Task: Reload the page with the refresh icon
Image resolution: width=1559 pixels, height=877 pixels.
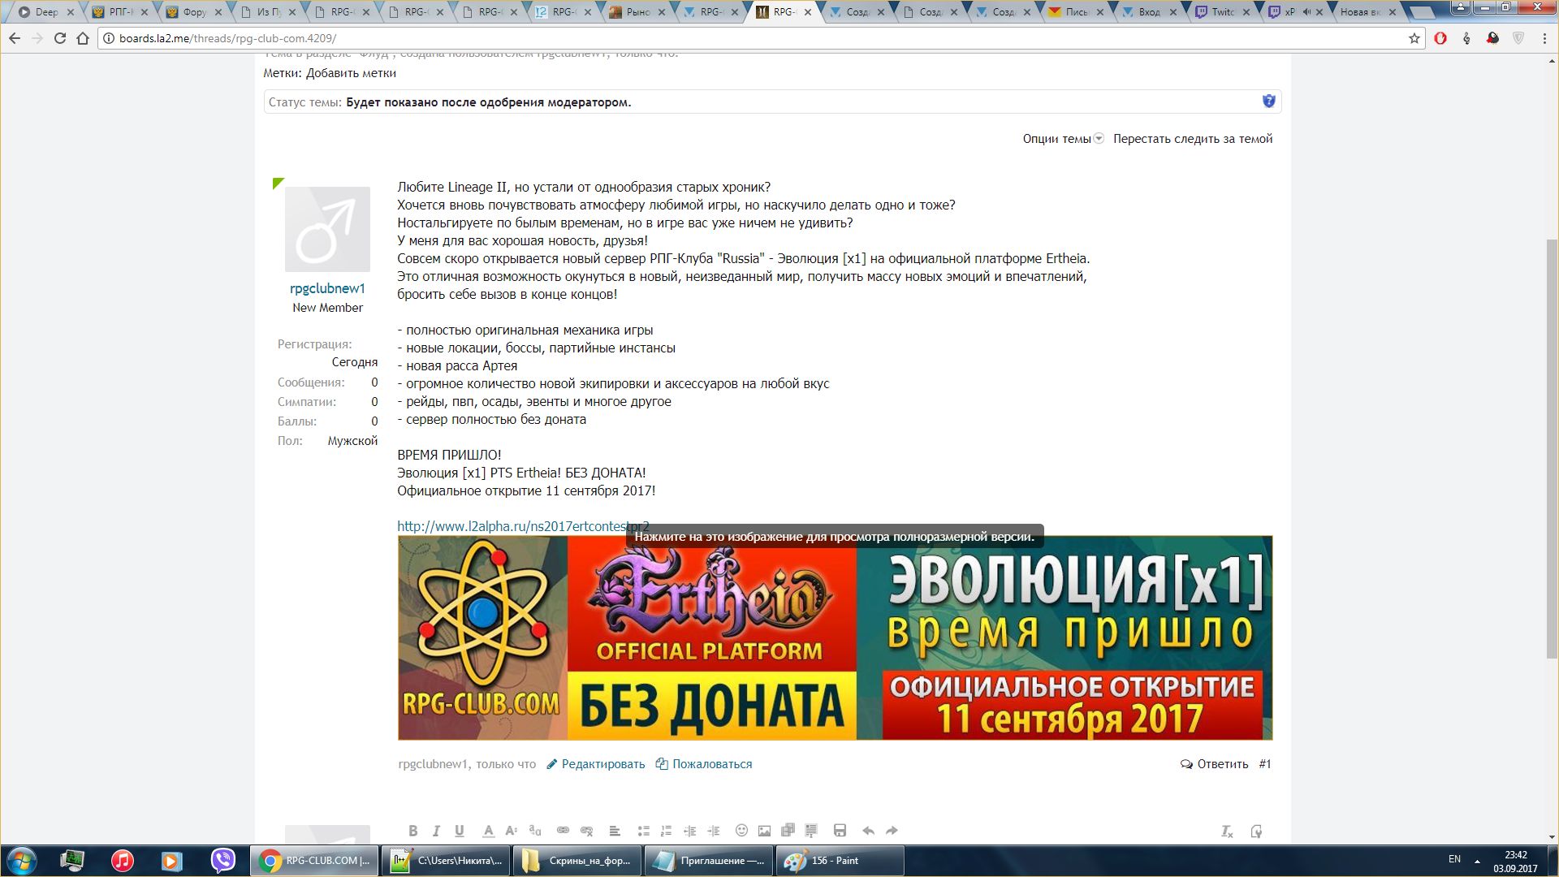Action: [60, 38]
